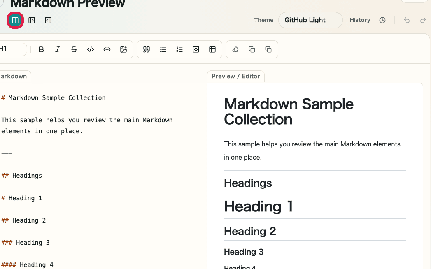This screenshot has width=431, height=269.
Task: Open the GitHub Light theme selector
Action: (x=310, y=20)
